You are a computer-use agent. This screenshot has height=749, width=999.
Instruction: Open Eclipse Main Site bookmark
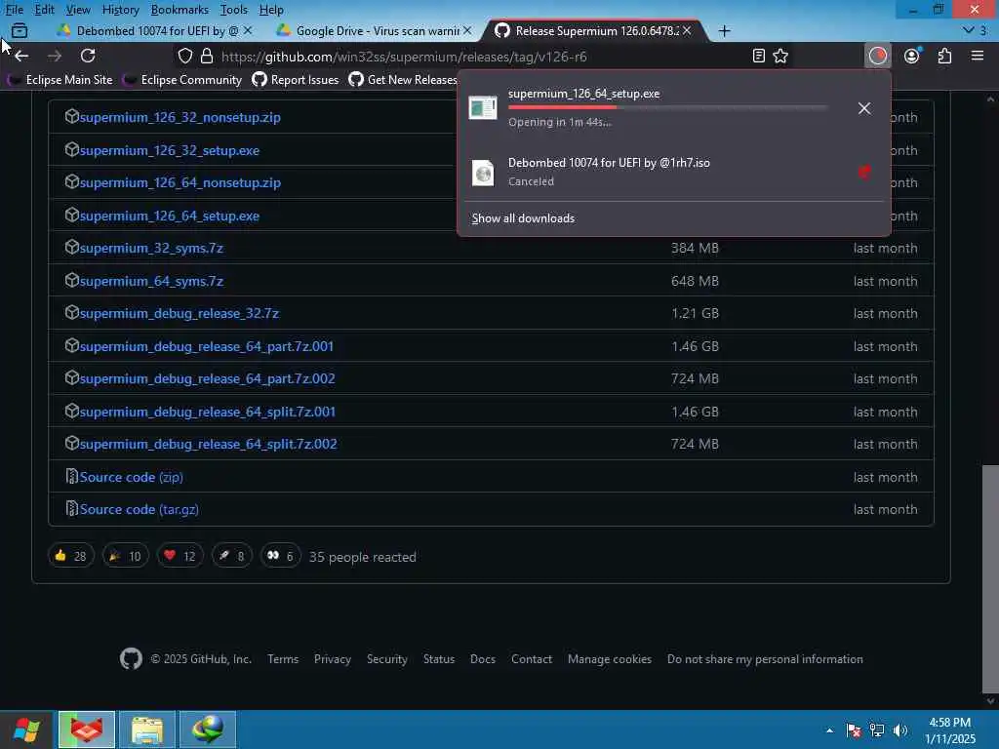(x=61, y=80)
